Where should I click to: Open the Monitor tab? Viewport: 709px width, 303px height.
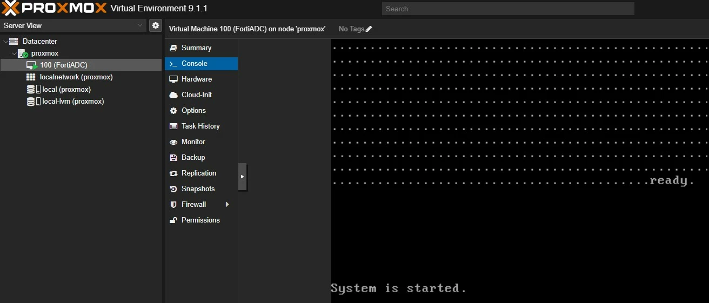(201, 142)
